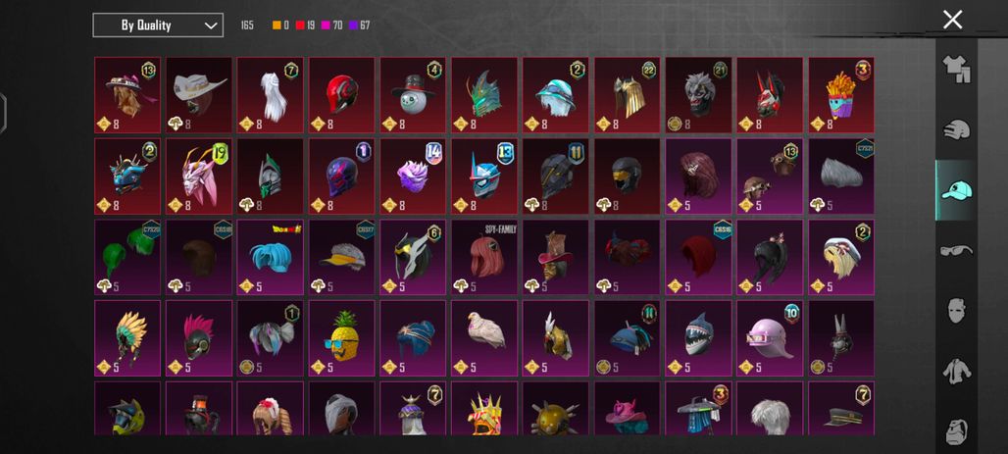Viewport: 1008px width, 454px height.
Task: Select the SPY-FAMILY pink hair item
Action: [484, 257]
